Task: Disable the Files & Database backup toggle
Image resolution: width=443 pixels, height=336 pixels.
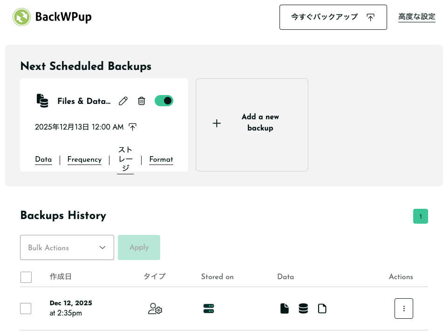Action: [x=164, y=101]
